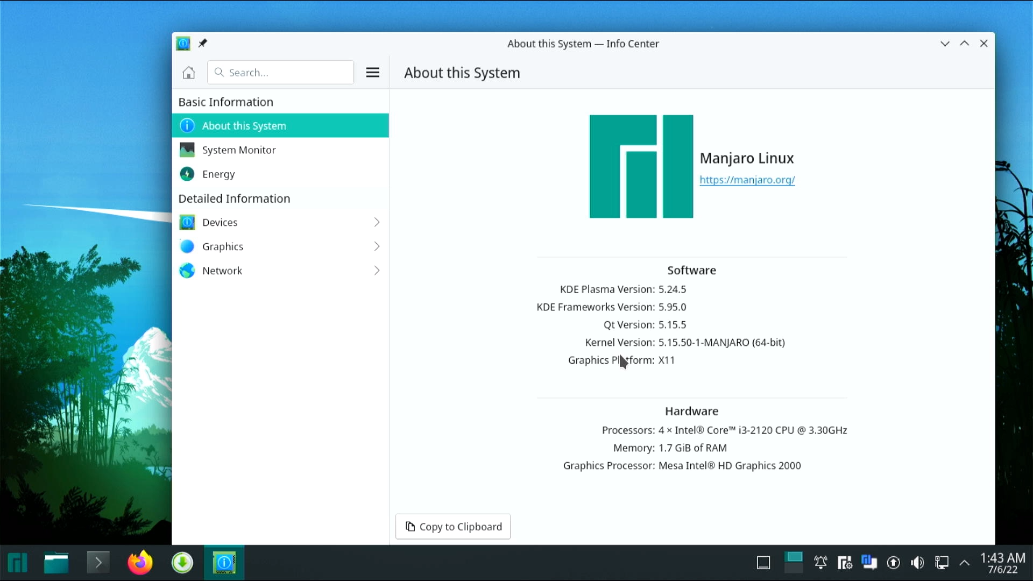This screenshot has height=581, width=1033.
Task: Expand the Graphics category chevron
Action: click(377, 246)
